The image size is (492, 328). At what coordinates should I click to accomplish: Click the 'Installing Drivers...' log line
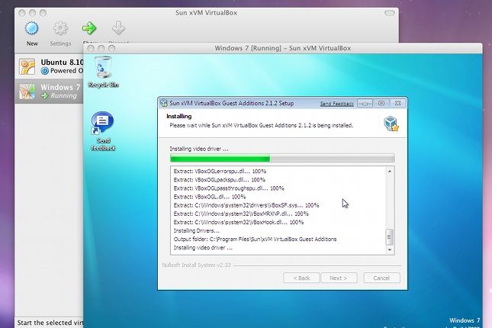point(197,230)
